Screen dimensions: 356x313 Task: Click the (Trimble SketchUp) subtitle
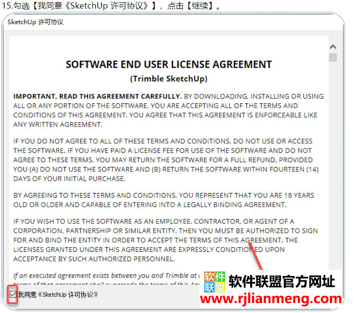tap(169, 78)
